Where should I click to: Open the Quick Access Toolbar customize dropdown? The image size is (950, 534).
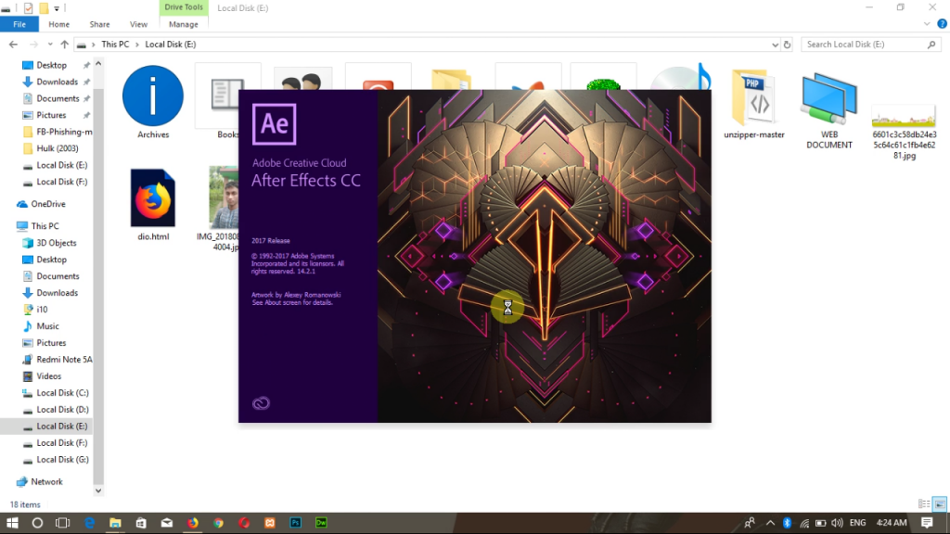coord(57,8)
